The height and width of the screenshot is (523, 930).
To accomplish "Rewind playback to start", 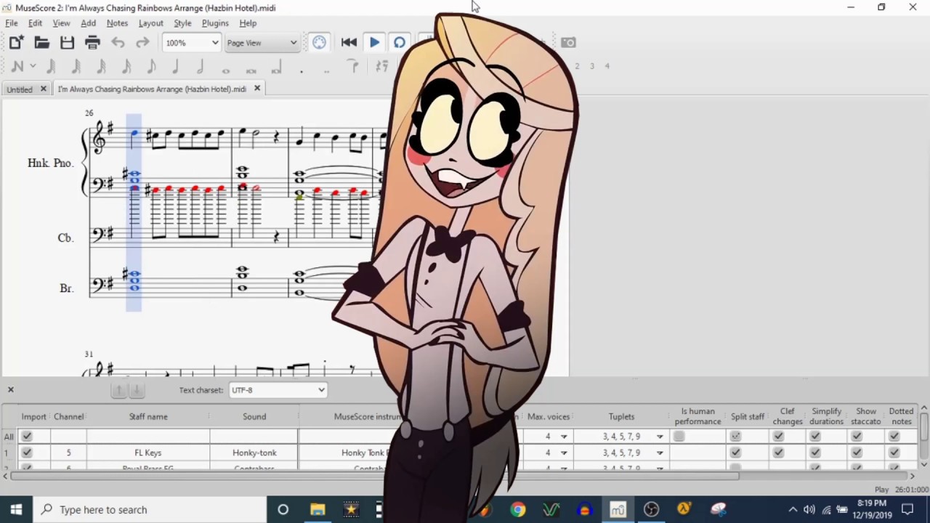I will (x=349, y=43).
